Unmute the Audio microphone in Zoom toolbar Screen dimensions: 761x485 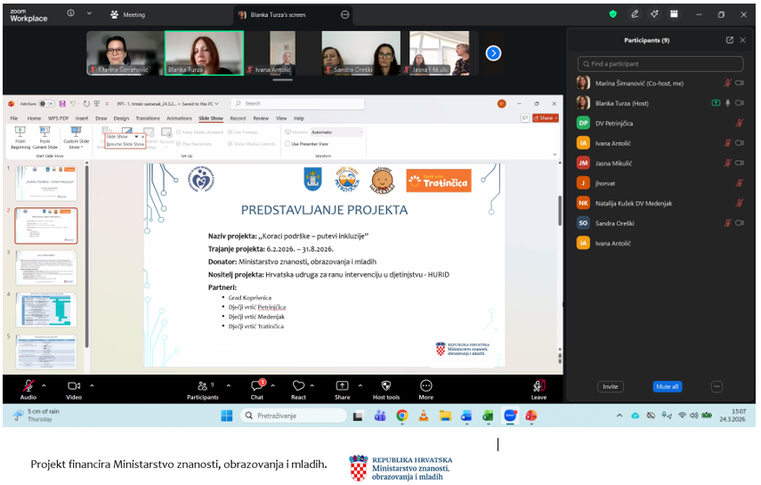[28, 385]
